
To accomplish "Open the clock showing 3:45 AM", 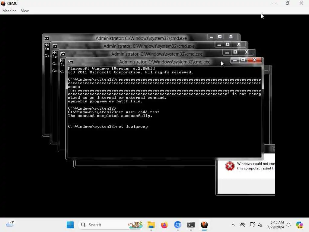I will [x=276, y=225].
